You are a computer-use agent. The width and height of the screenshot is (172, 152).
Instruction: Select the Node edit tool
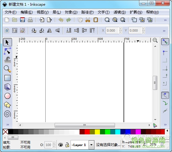pyautogui.click(x=8, y=51)
